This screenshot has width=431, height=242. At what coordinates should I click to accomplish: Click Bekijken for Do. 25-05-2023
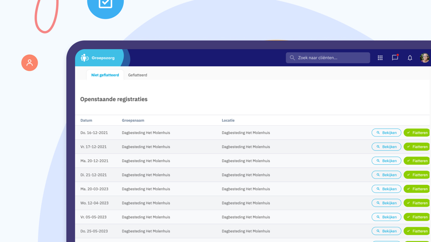pos(386,231)
